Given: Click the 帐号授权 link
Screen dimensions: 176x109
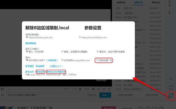Looking at the screenshot, I should 30,66.
